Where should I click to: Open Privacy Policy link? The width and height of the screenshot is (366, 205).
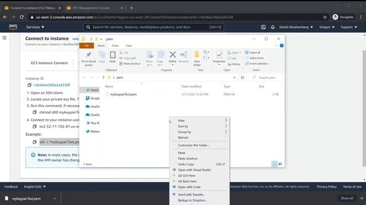(x=327, y=187)
